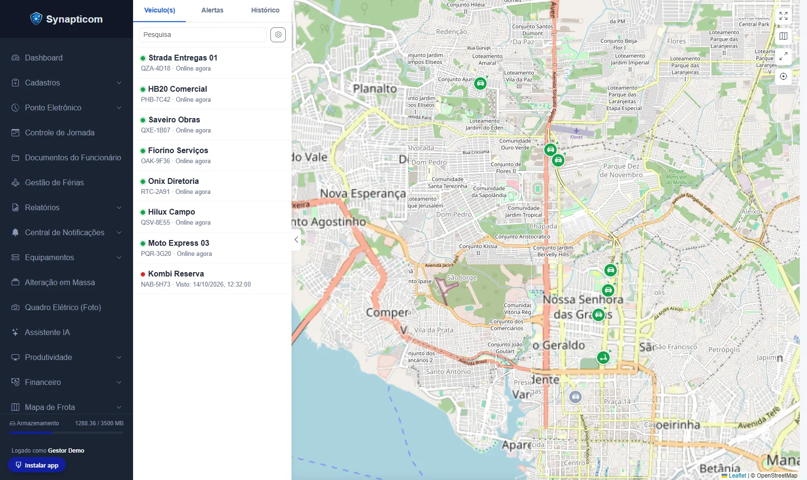Click the Controle de Jornada icon
The height and width of the screenshot is (480, 807).
tap(15, 132)
